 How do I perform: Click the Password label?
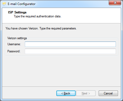(x=14, y=51)
